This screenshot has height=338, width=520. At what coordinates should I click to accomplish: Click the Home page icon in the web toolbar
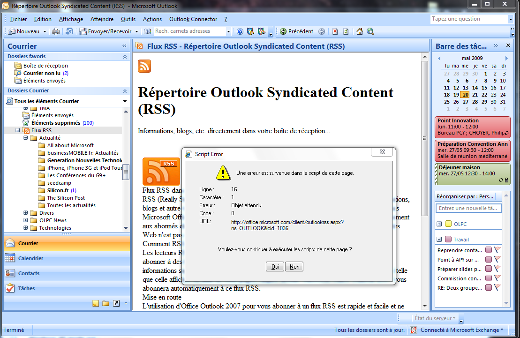[x=360, y=31]
